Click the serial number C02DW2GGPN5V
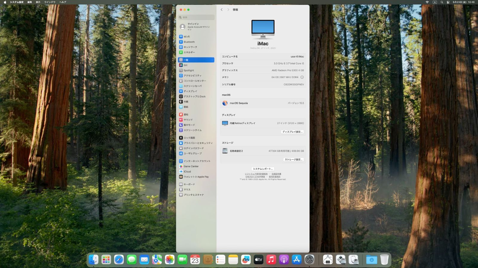This screenshot has height=268, width=478. pos(294,84)
